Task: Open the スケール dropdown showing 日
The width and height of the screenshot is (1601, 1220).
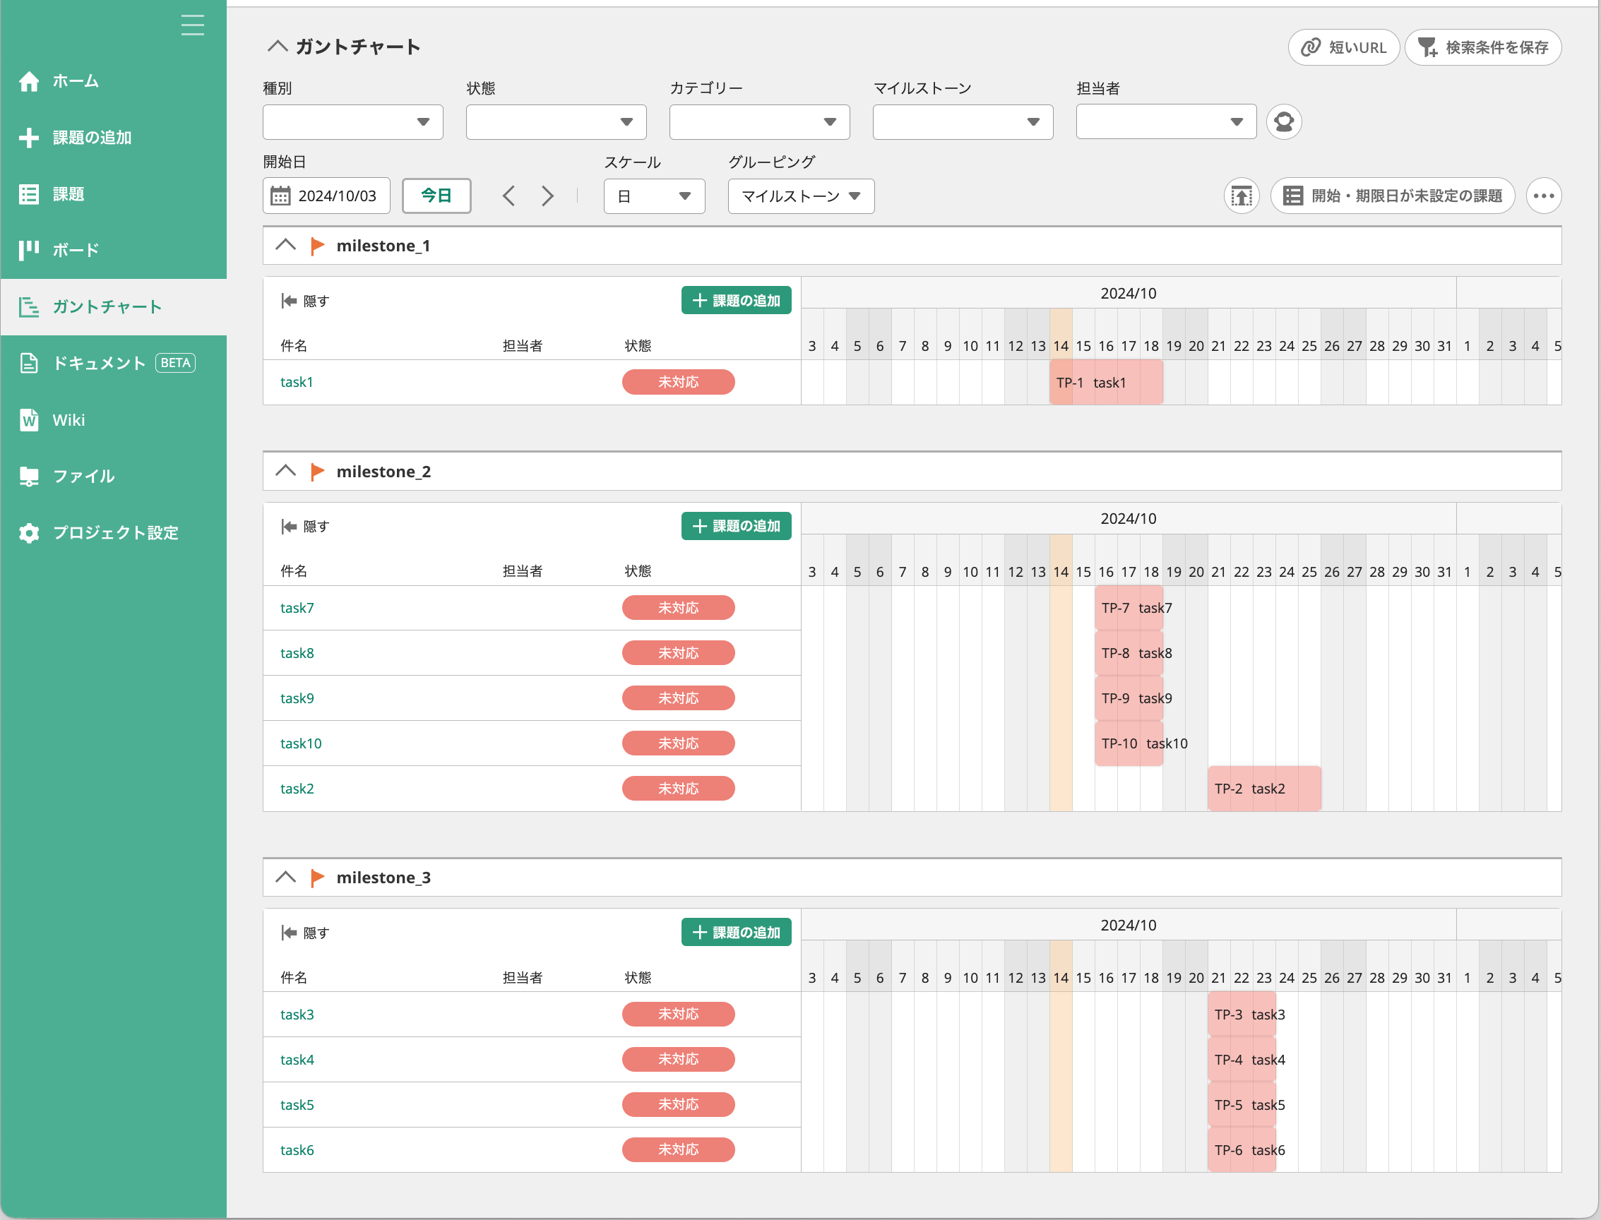Action: (x=654, y=196)
